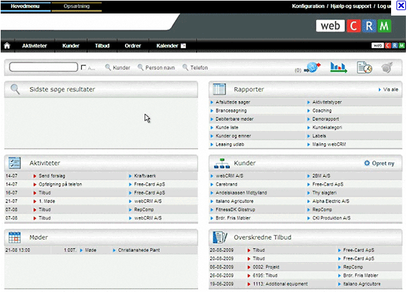Toggle the checkbox beside the search field
This screenshot has height=293, width=410.
83,68
